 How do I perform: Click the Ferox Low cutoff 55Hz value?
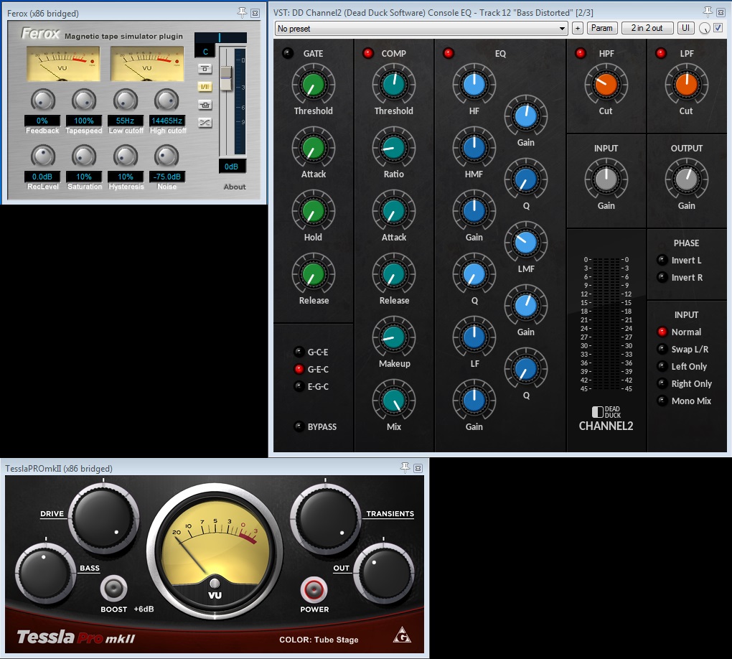pos(126,121)
